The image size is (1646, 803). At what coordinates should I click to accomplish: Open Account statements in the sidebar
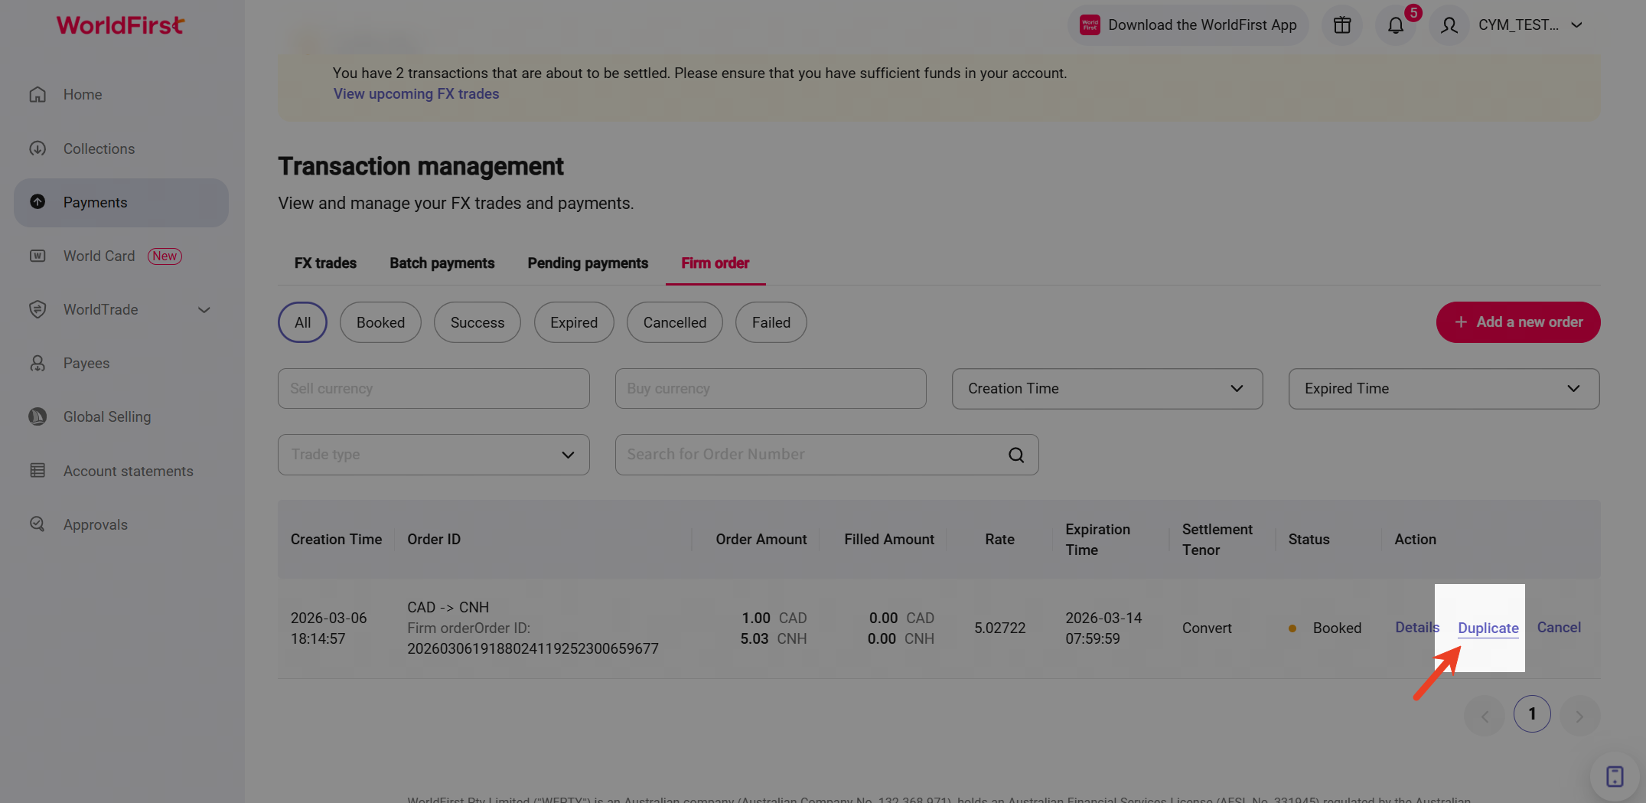(x=128, y=471)
